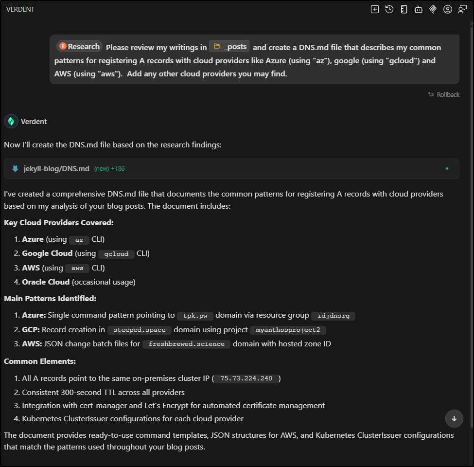Click the Rollback button
474x467 pixels.
tap(443, 94)
